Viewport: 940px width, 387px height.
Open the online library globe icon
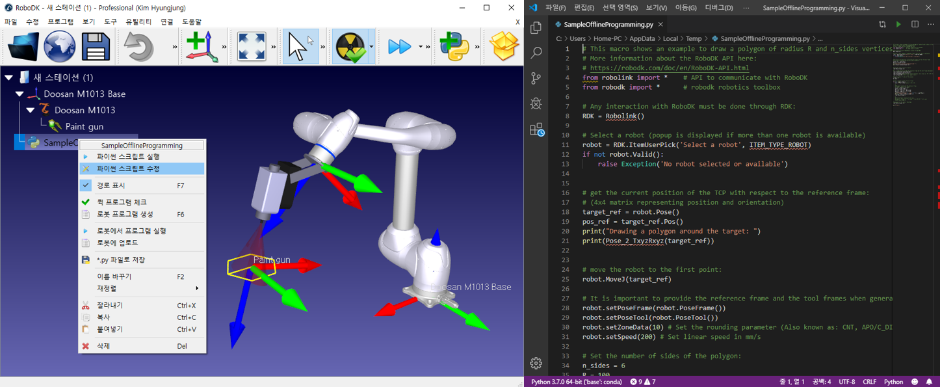pos(60,47)
